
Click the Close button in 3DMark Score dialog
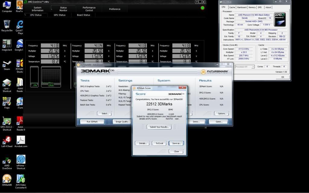pos(176,151)
